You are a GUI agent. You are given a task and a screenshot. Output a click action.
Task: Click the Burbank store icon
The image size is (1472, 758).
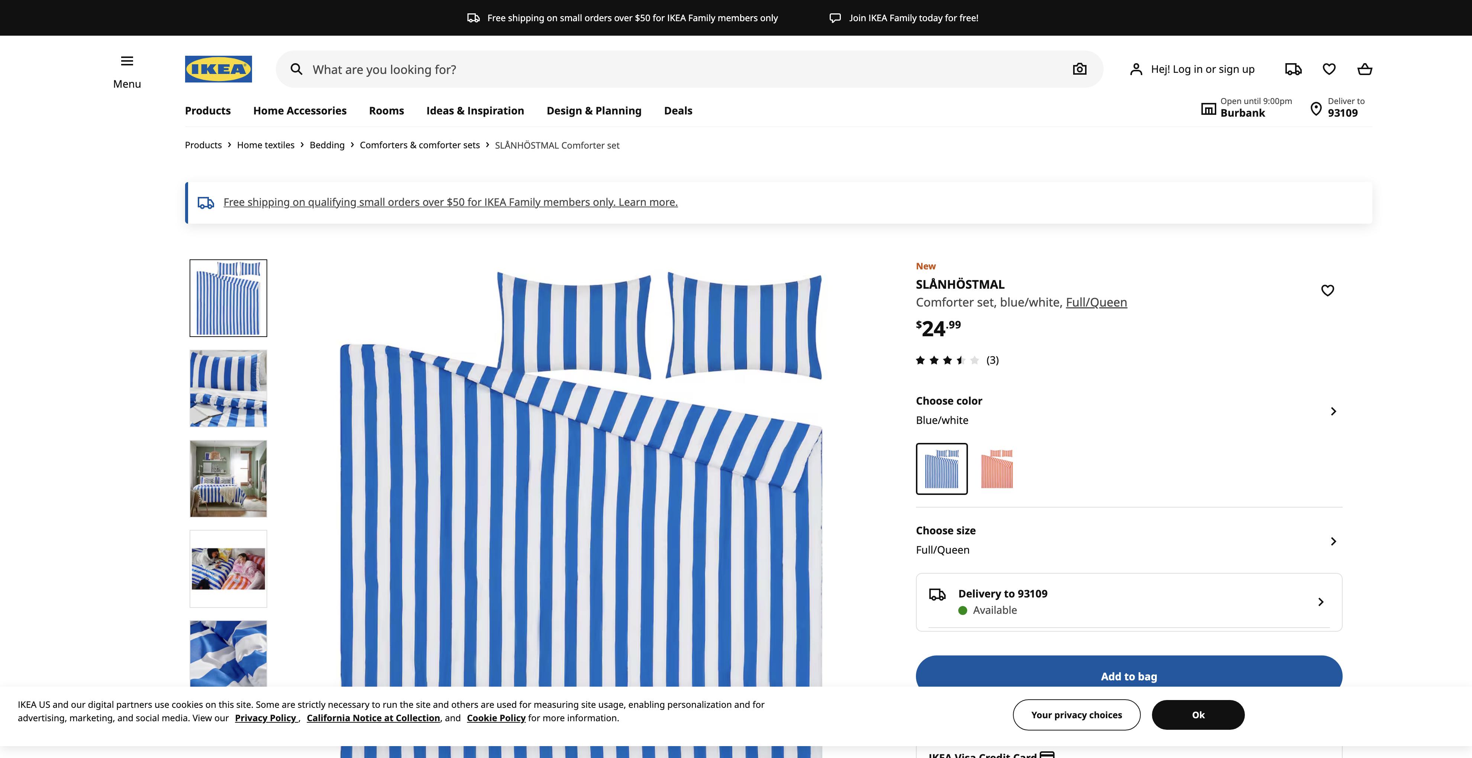[x=1208, y=108]
